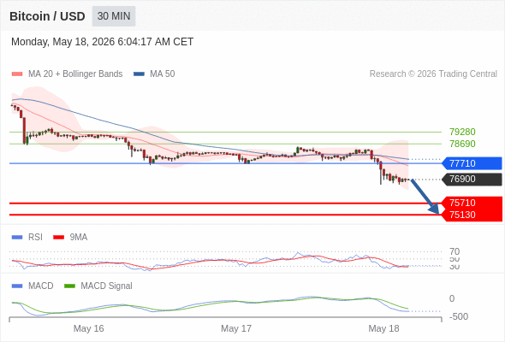Click the May 18 date axis label
The image size is (505, 342).
tap(383, 328)
